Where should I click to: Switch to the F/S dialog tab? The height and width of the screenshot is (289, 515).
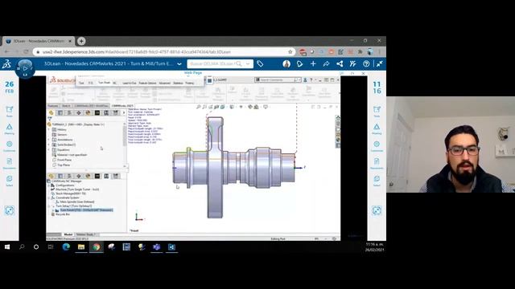click(x=91, y=83)
